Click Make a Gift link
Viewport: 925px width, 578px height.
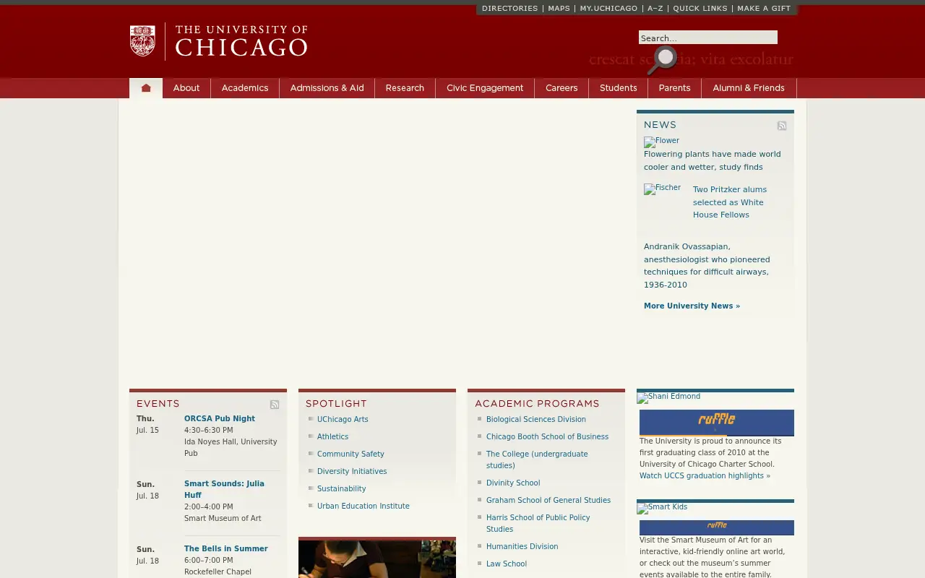coord(764,9)
